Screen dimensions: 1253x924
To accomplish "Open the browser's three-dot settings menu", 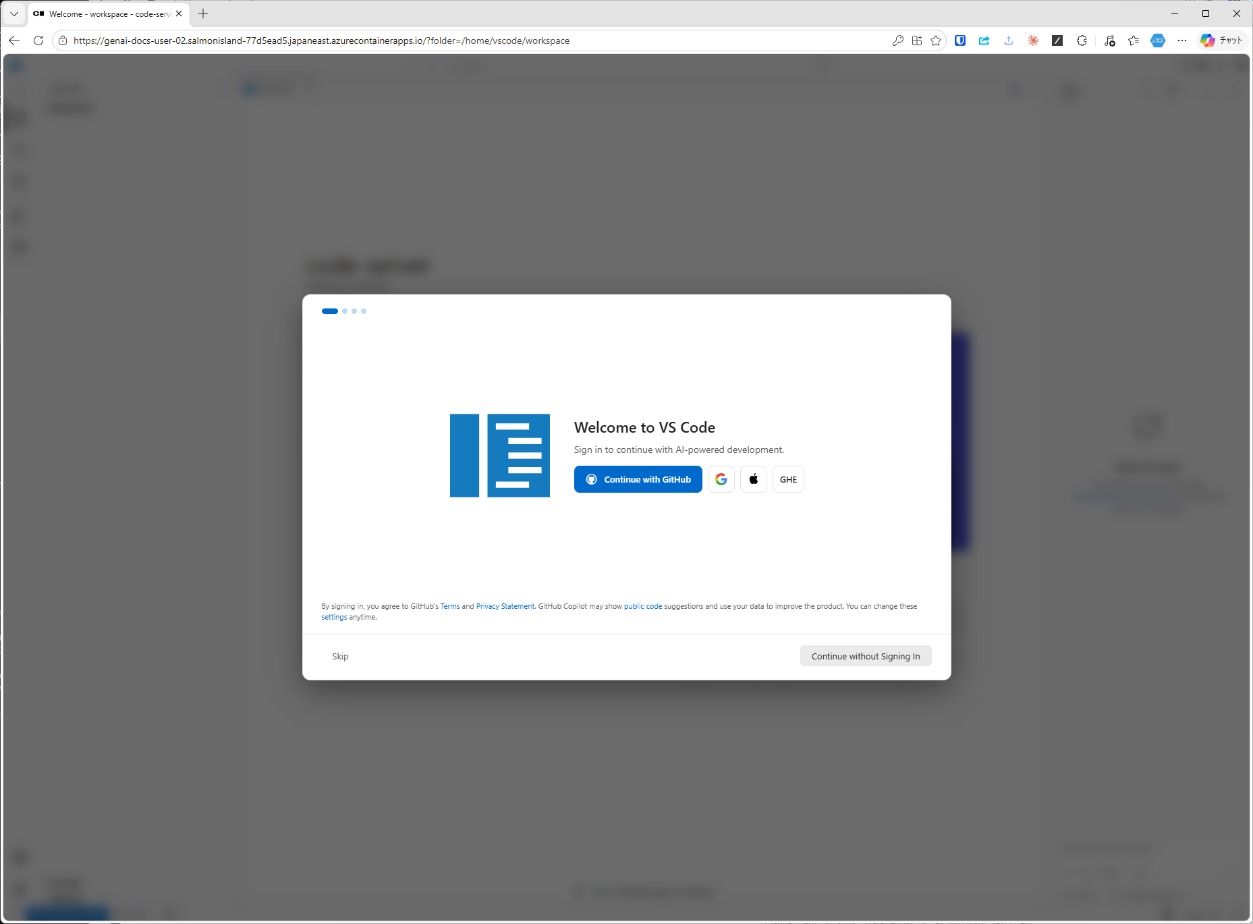I will 1182,40.
